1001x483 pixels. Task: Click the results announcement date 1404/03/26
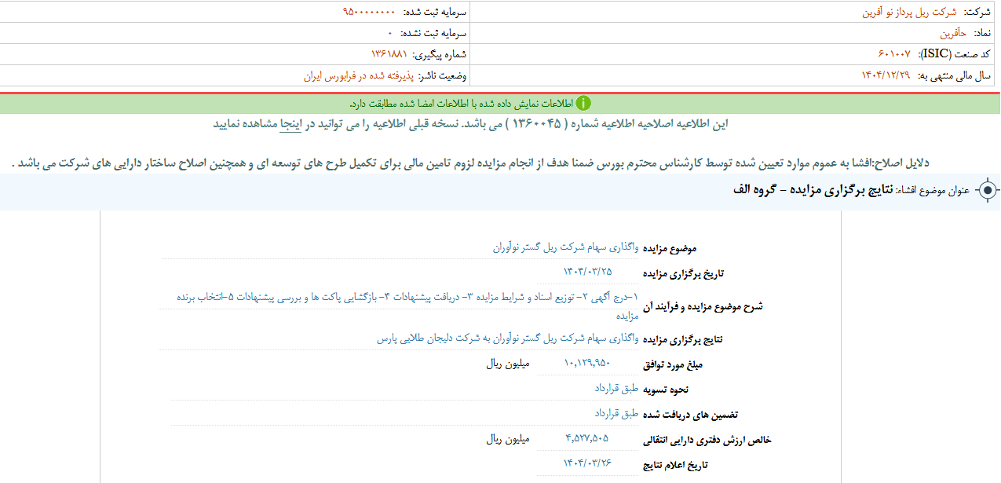[586, 463]
